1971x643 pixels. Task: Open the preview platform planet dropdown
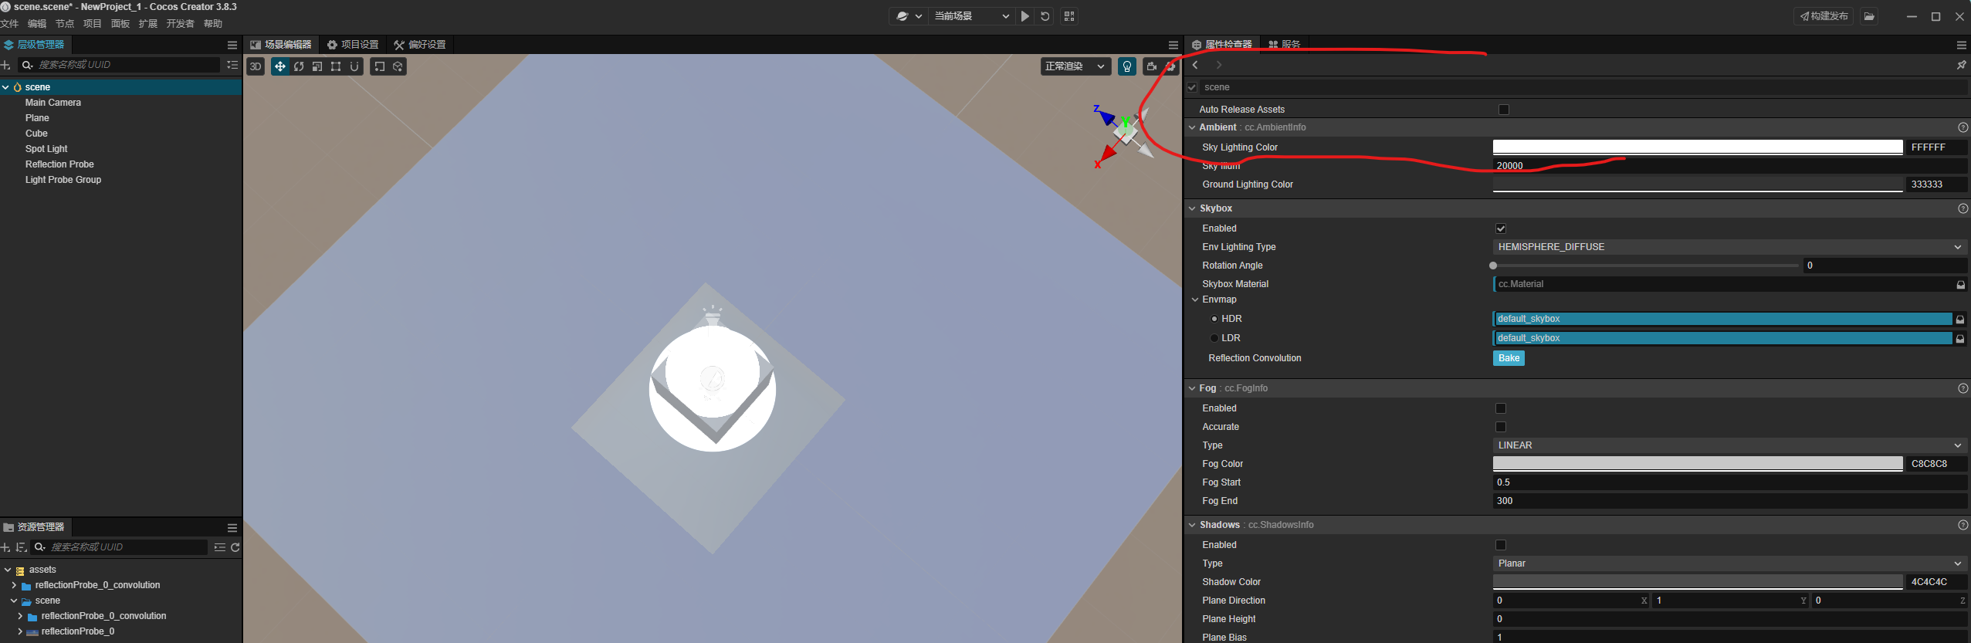coord(909,16)
